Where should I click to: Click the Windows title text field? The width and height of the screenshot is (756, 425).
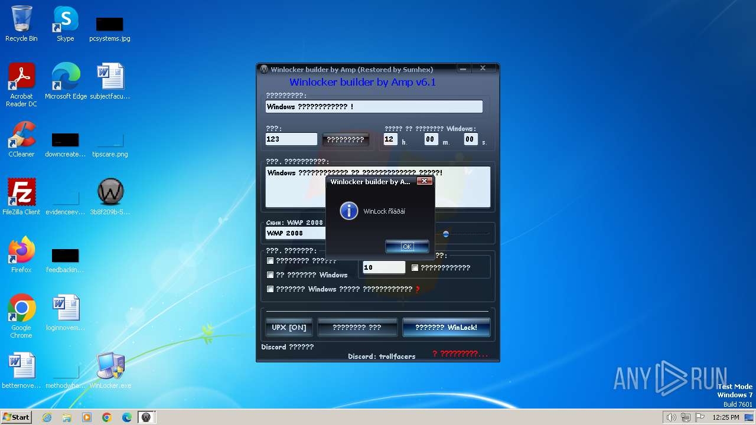374,107
